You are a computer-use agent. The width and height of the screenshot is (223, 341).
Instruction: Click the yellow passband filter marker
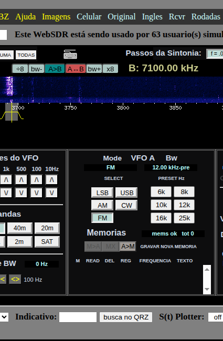coord(12,113)
